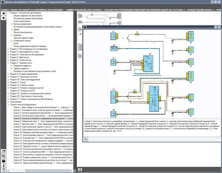The image size is (222, 173).
Task: Click the open folder icon in left sidebar
Action: pyautogui.click(x=4, y=152)
